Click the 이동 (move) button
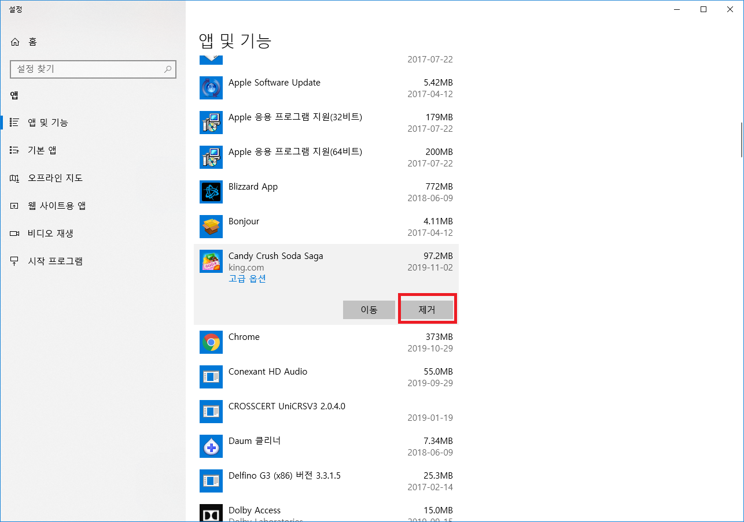Image resolution: width=744 pixels, height=522 pixels. pyautogui.click(x=369, y=310)
